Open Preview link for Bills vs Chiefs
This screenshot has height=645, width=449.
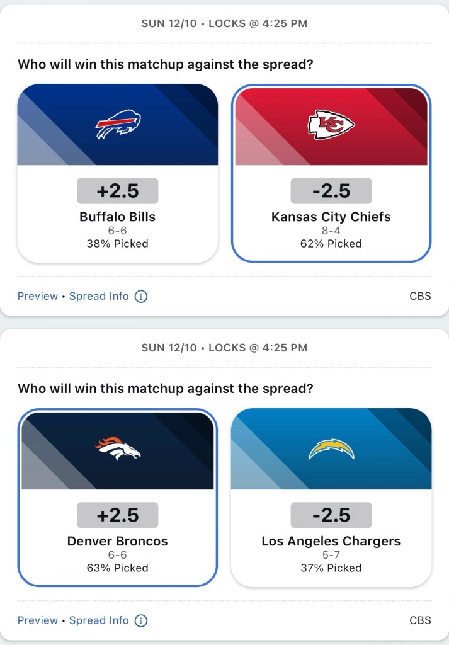point(38,296)
